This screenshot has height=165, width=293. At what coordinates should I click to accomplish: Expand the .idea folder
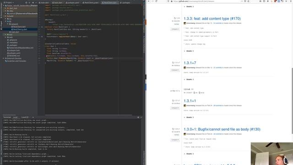[x=5, y=11]
